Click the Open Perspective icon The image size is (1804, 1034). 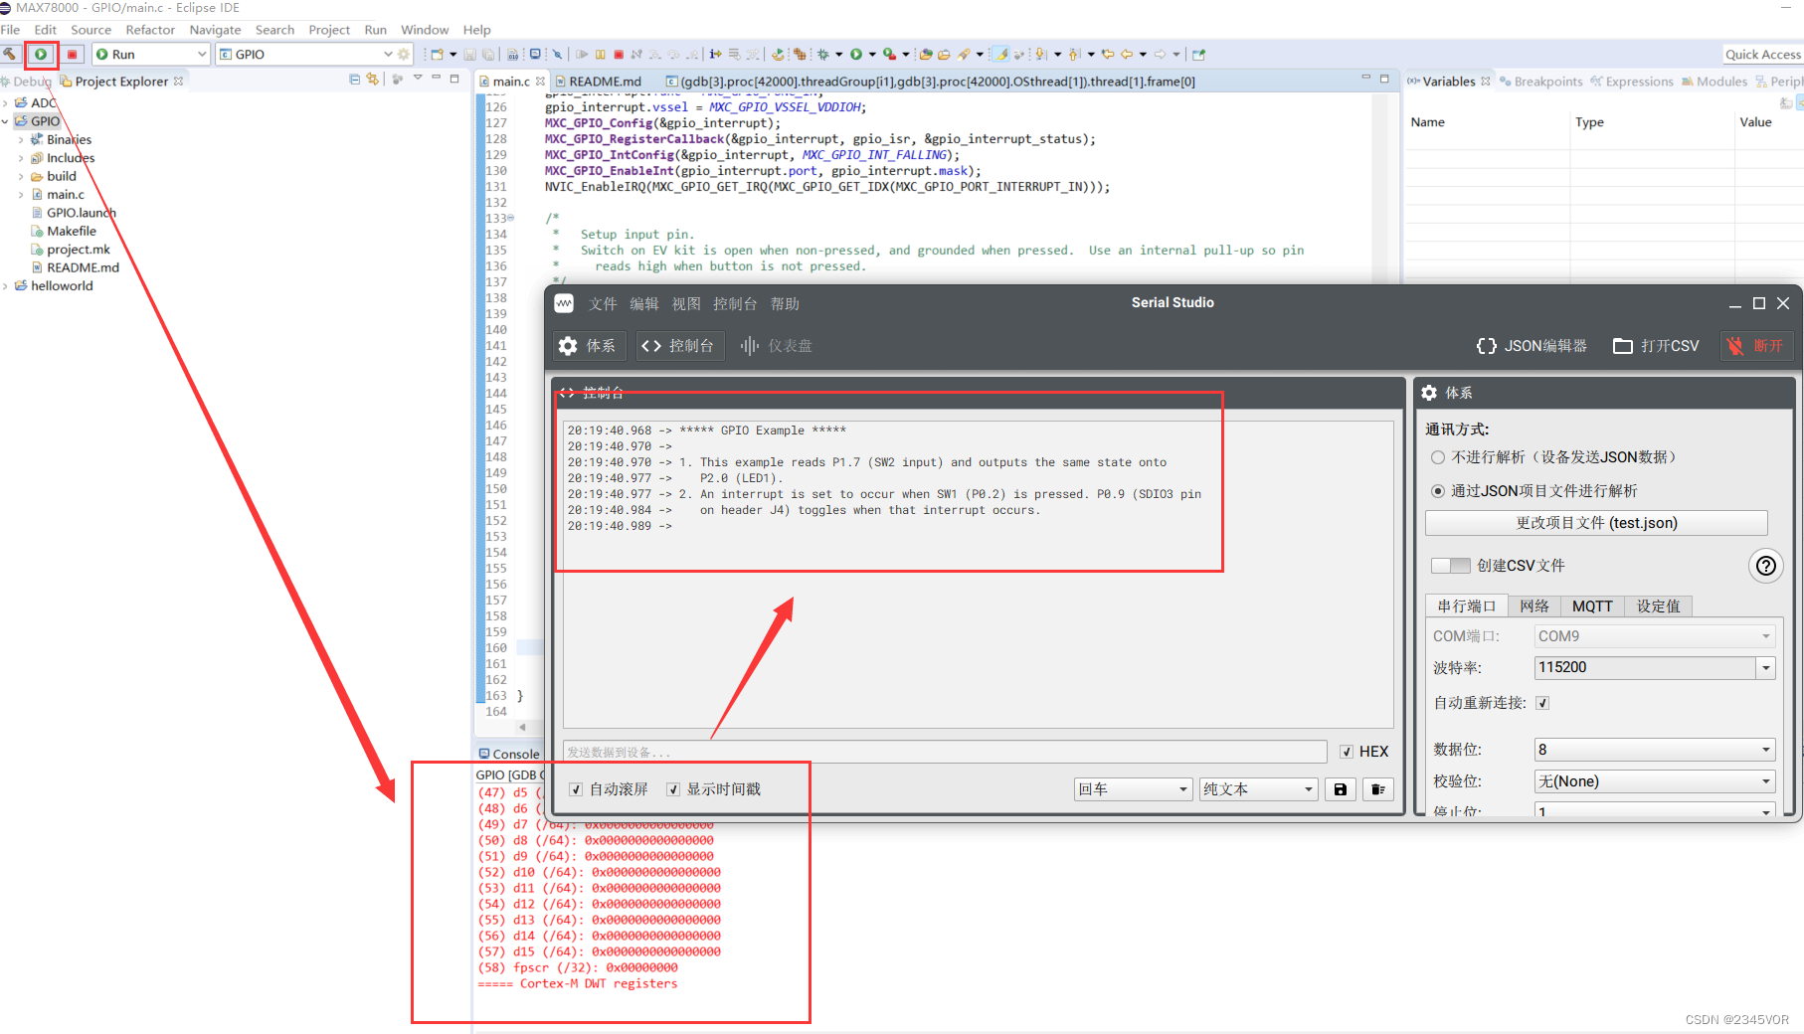(1198, 54)
